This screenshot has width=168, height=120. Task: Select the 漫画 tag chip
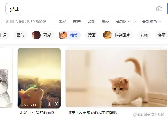(x=92, y=35)
